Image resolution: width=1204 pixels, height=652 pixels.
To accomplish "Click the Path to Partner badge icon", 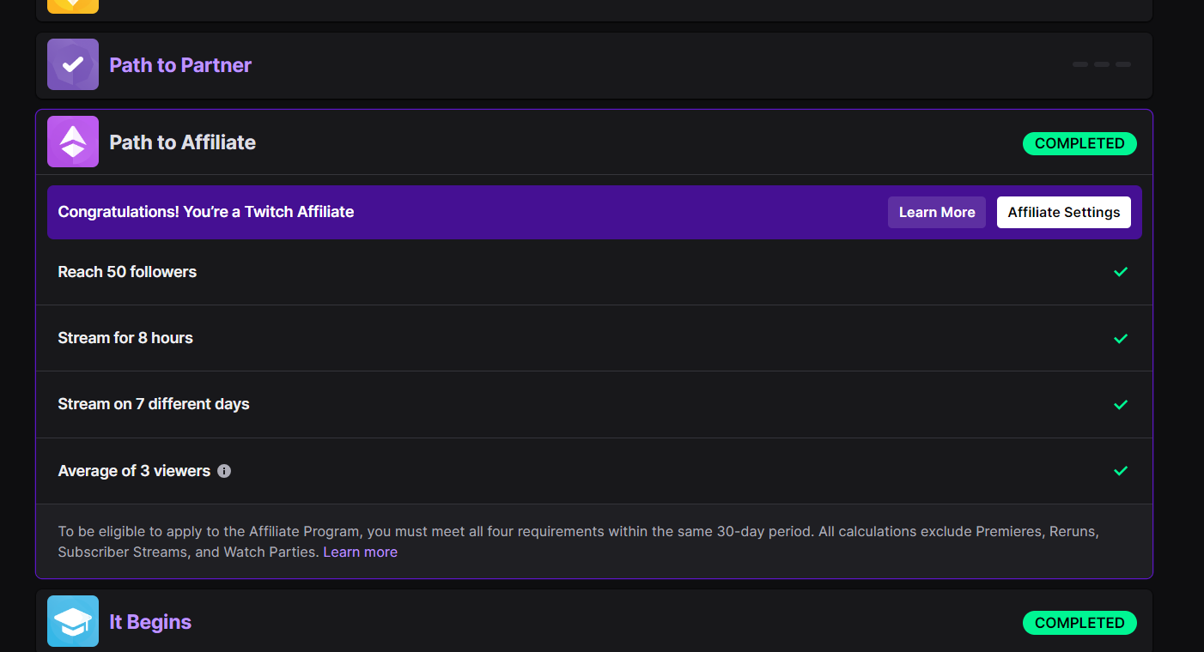I will tap(73, 64).
